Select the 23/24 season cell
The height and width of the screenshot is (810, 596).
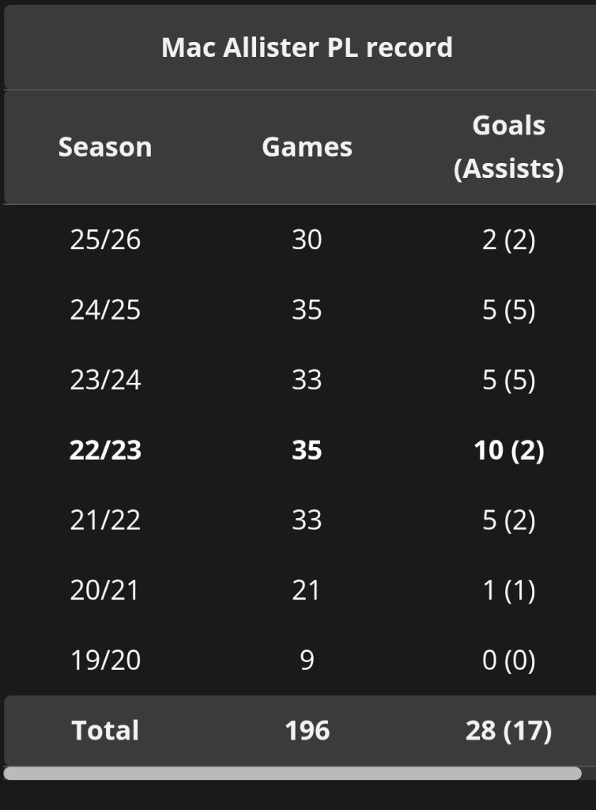point(105,380)
